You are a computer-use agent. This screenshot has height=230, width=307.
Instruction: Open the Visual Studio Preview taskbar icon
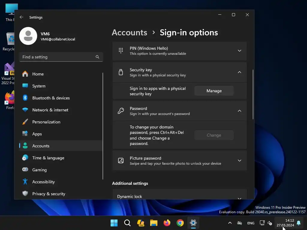pyautogui.click(x=141, y=223)
